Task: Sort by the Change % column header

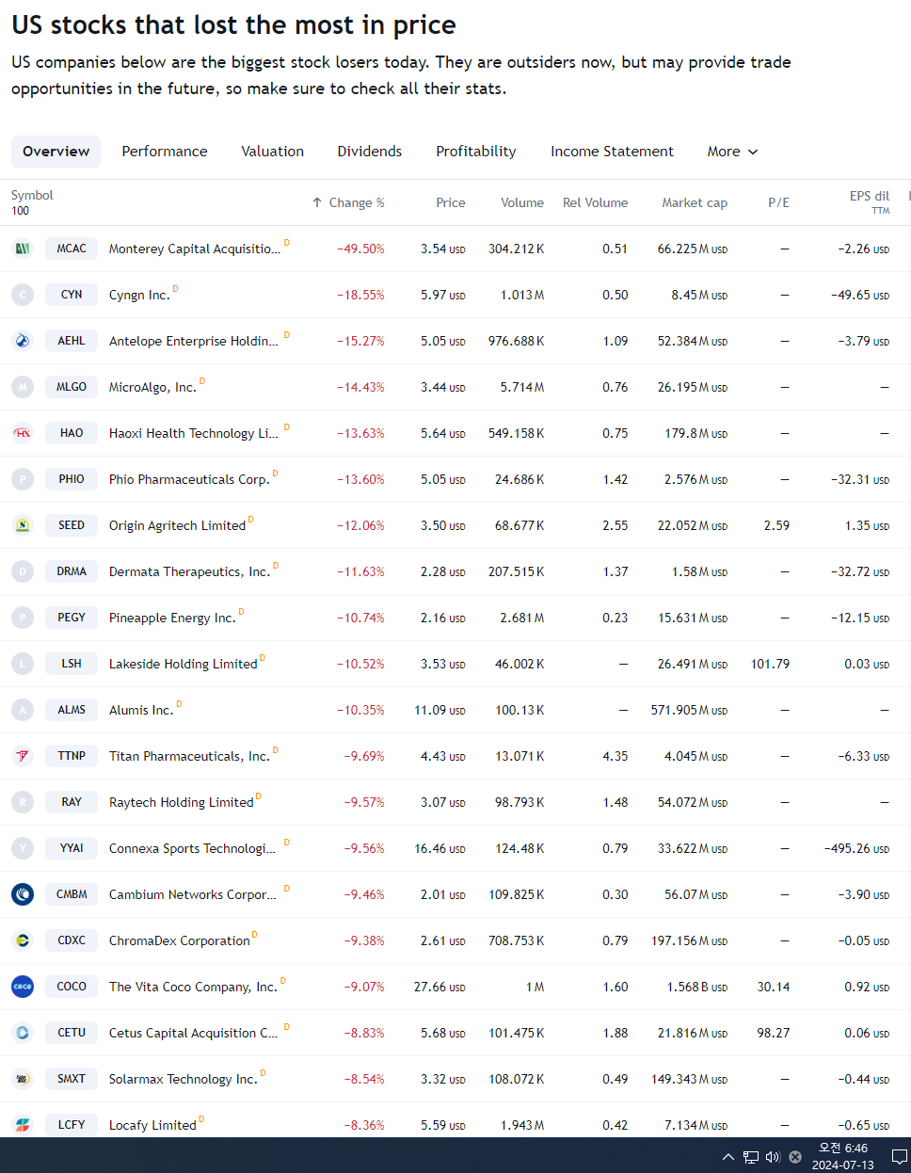Action: coord(348,202)
